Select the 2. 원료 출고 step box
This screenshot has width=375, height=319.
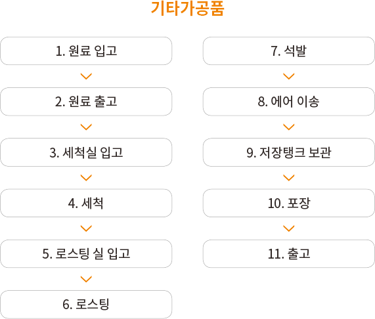[86, 102]
